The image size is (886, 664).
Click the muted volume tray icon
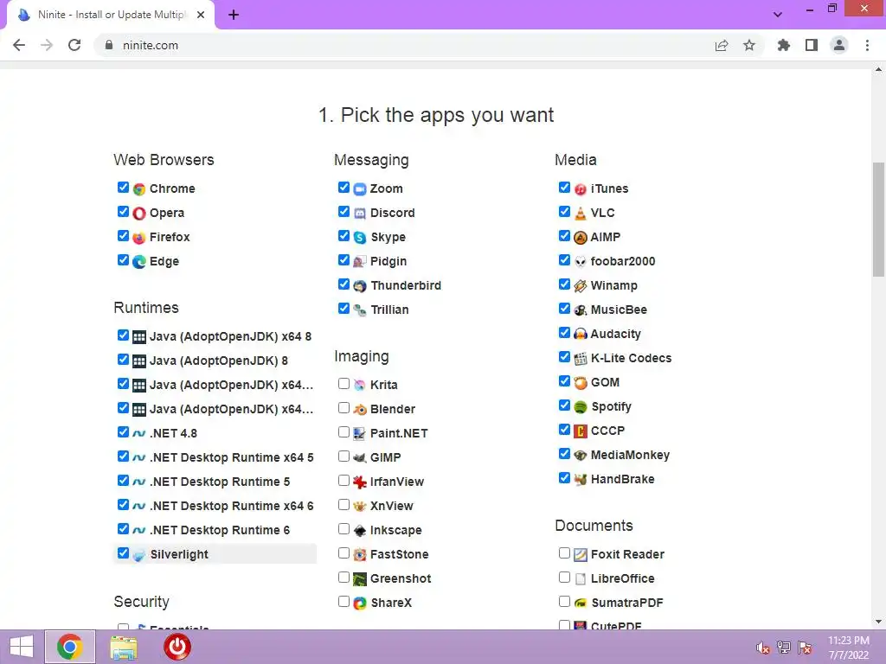click(763, 648)
